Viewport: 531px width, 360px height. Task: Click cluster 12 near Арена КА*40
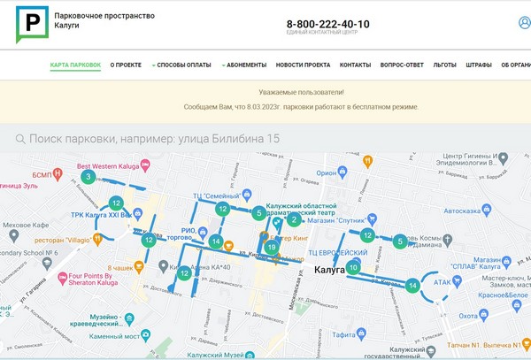(x=184, y=272)
